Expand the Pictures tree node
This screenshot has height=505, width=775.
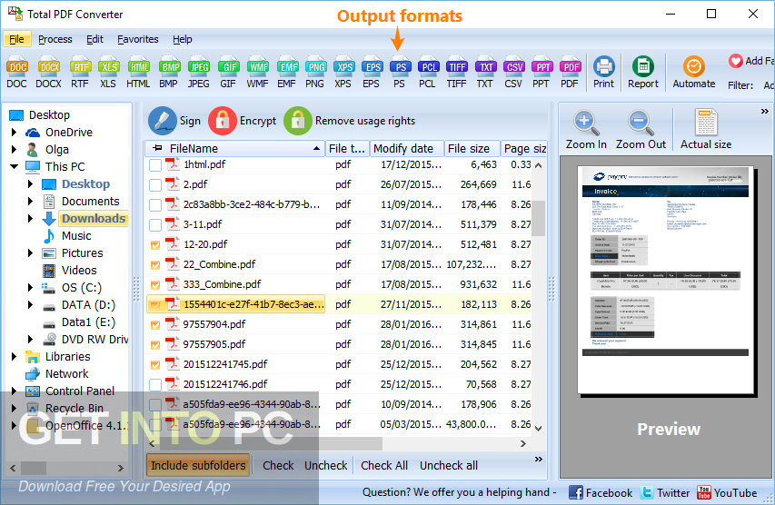click(x=30, y=253)
